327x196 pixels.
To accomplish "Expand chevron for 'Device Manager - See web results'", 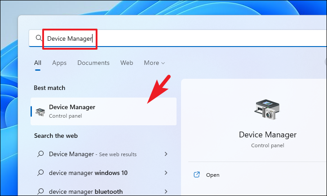I will coord(166,154).
